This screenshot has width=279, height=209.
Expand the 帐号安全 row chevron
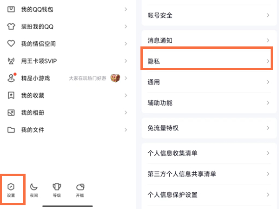[268, 15]
